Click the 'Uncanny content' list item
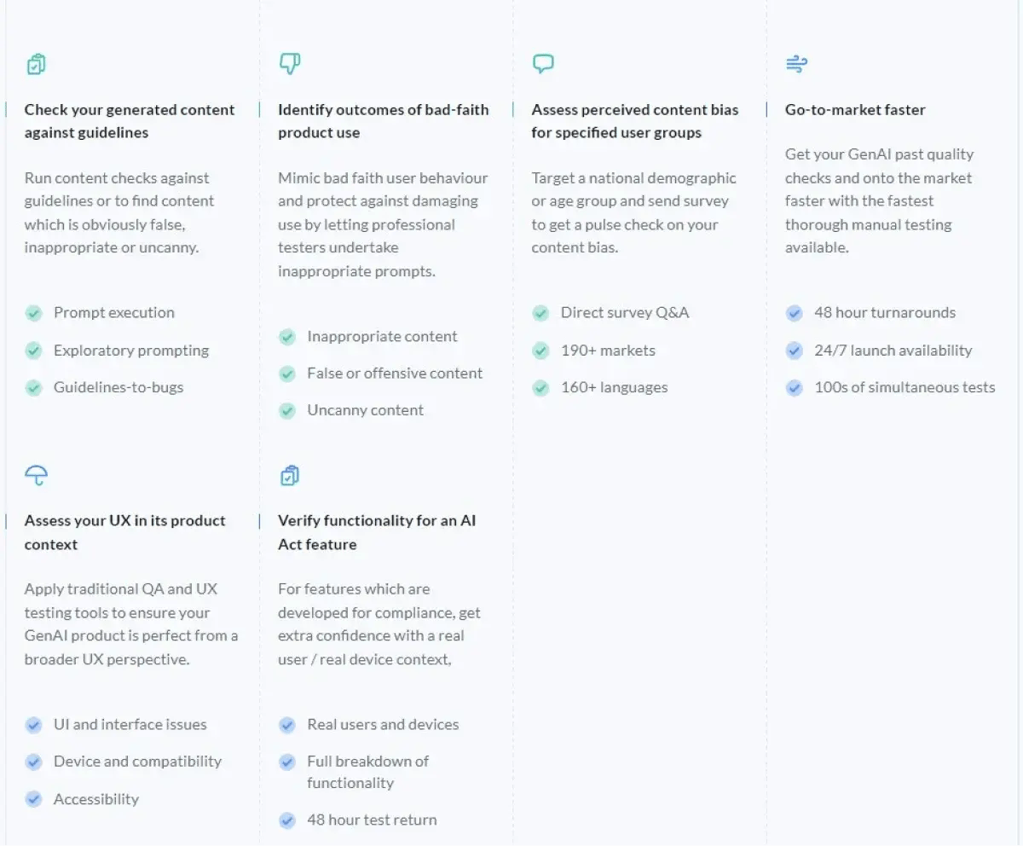The height and width of the screenshot is (846, 1023). (365, 410)
